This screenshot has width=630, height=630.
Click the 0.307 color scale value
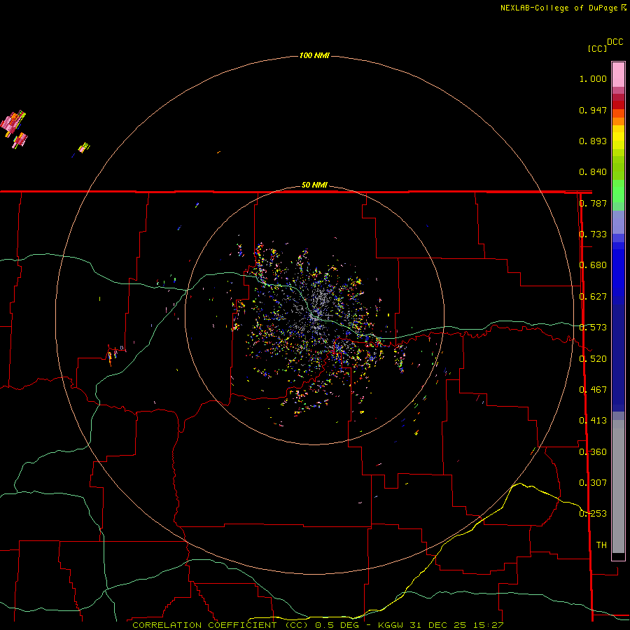coord(593,482)
